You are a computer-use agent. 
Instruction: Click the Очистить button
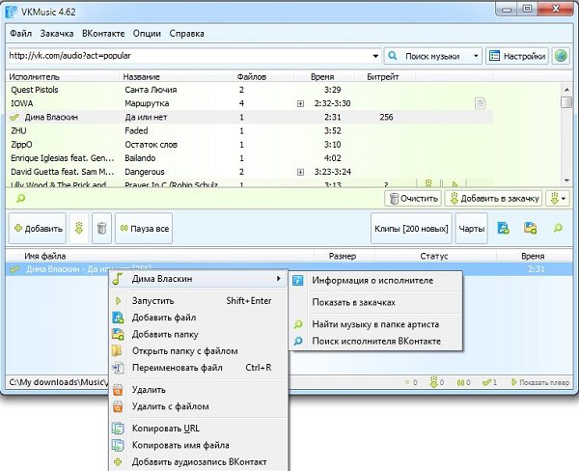tap(413, 199)
